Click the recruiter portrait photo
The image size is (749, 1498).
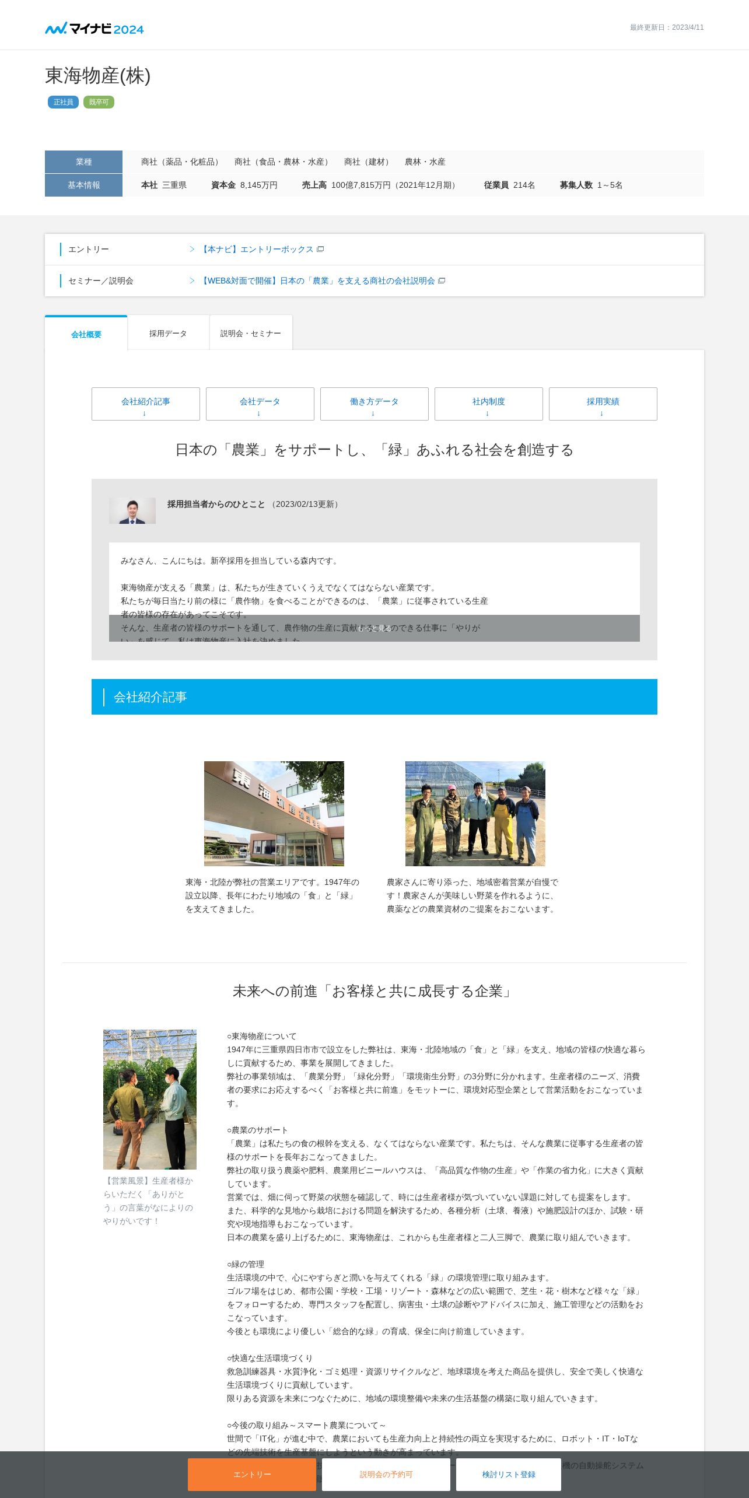(132, 510)
